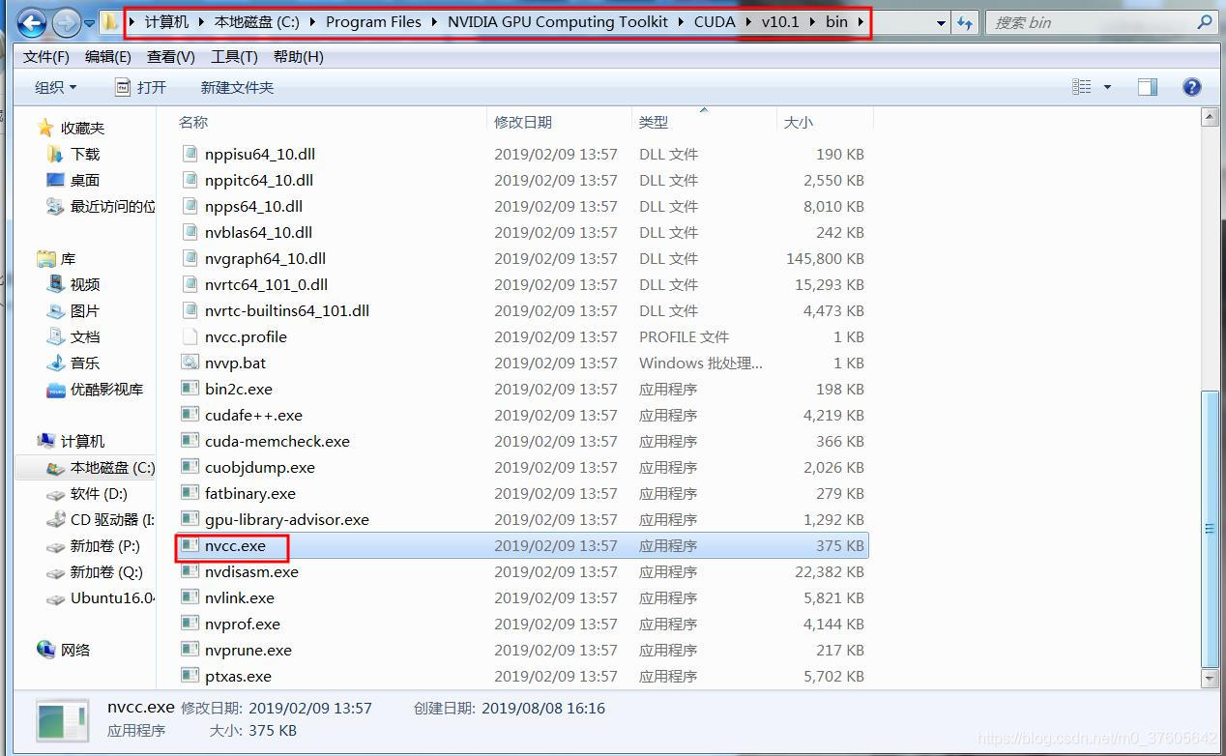Viewport: 1226px width, 756px height.
Task: Select 图片 library in sidebar
Action: [85, 310]
